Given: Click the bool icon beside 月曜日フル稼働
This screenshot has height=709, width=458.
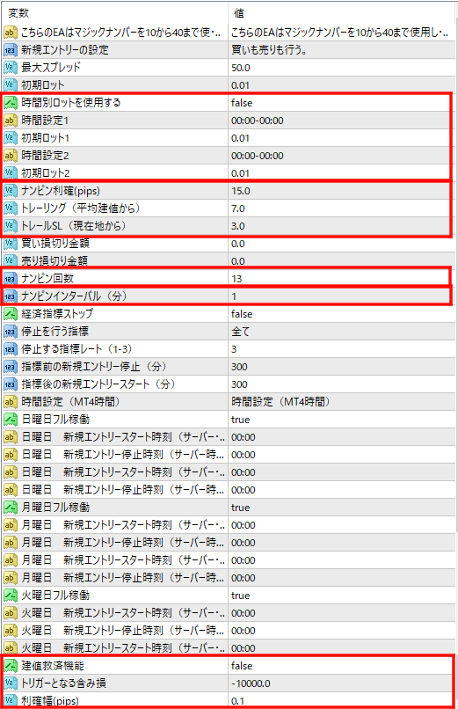Looking at the screenshot, I should [x=11, y=508].
